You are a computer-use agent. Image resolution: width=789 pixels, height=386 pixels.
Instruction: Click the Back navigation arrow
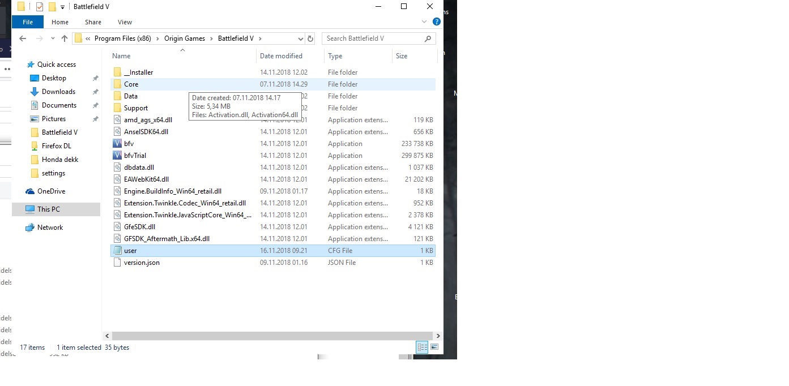click(23, 38)
